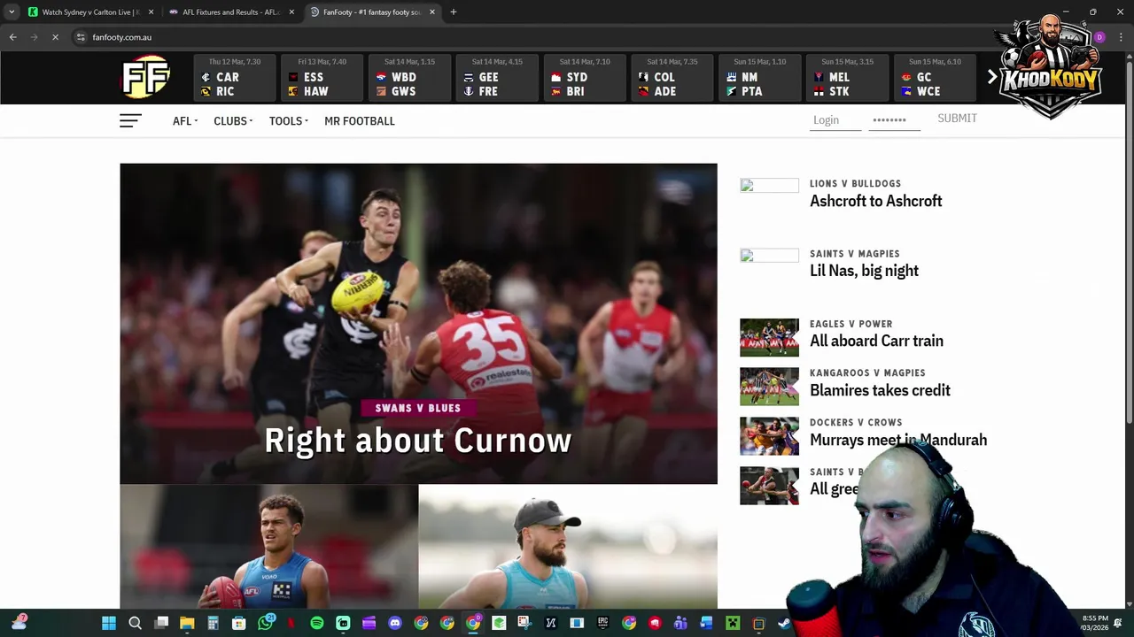Open 'Murrays meet in Mandurah' article
This screenshot has width=1134, height=637.
point(898,441)
